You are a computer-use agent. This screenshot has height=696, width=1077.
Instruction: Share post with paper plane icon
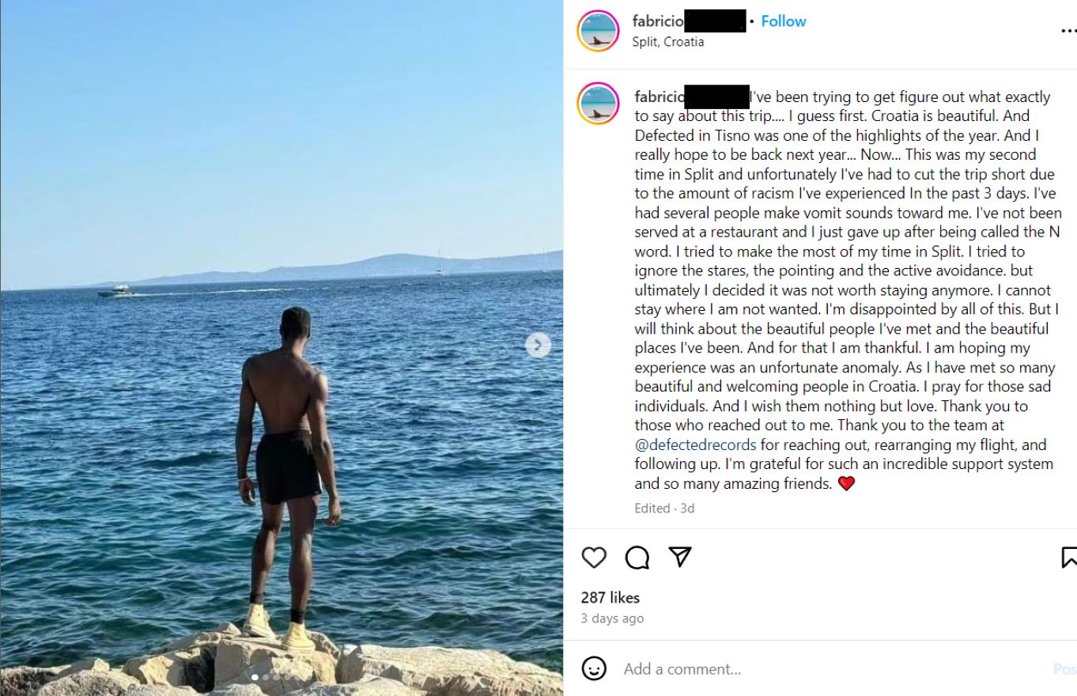(680, 557)
